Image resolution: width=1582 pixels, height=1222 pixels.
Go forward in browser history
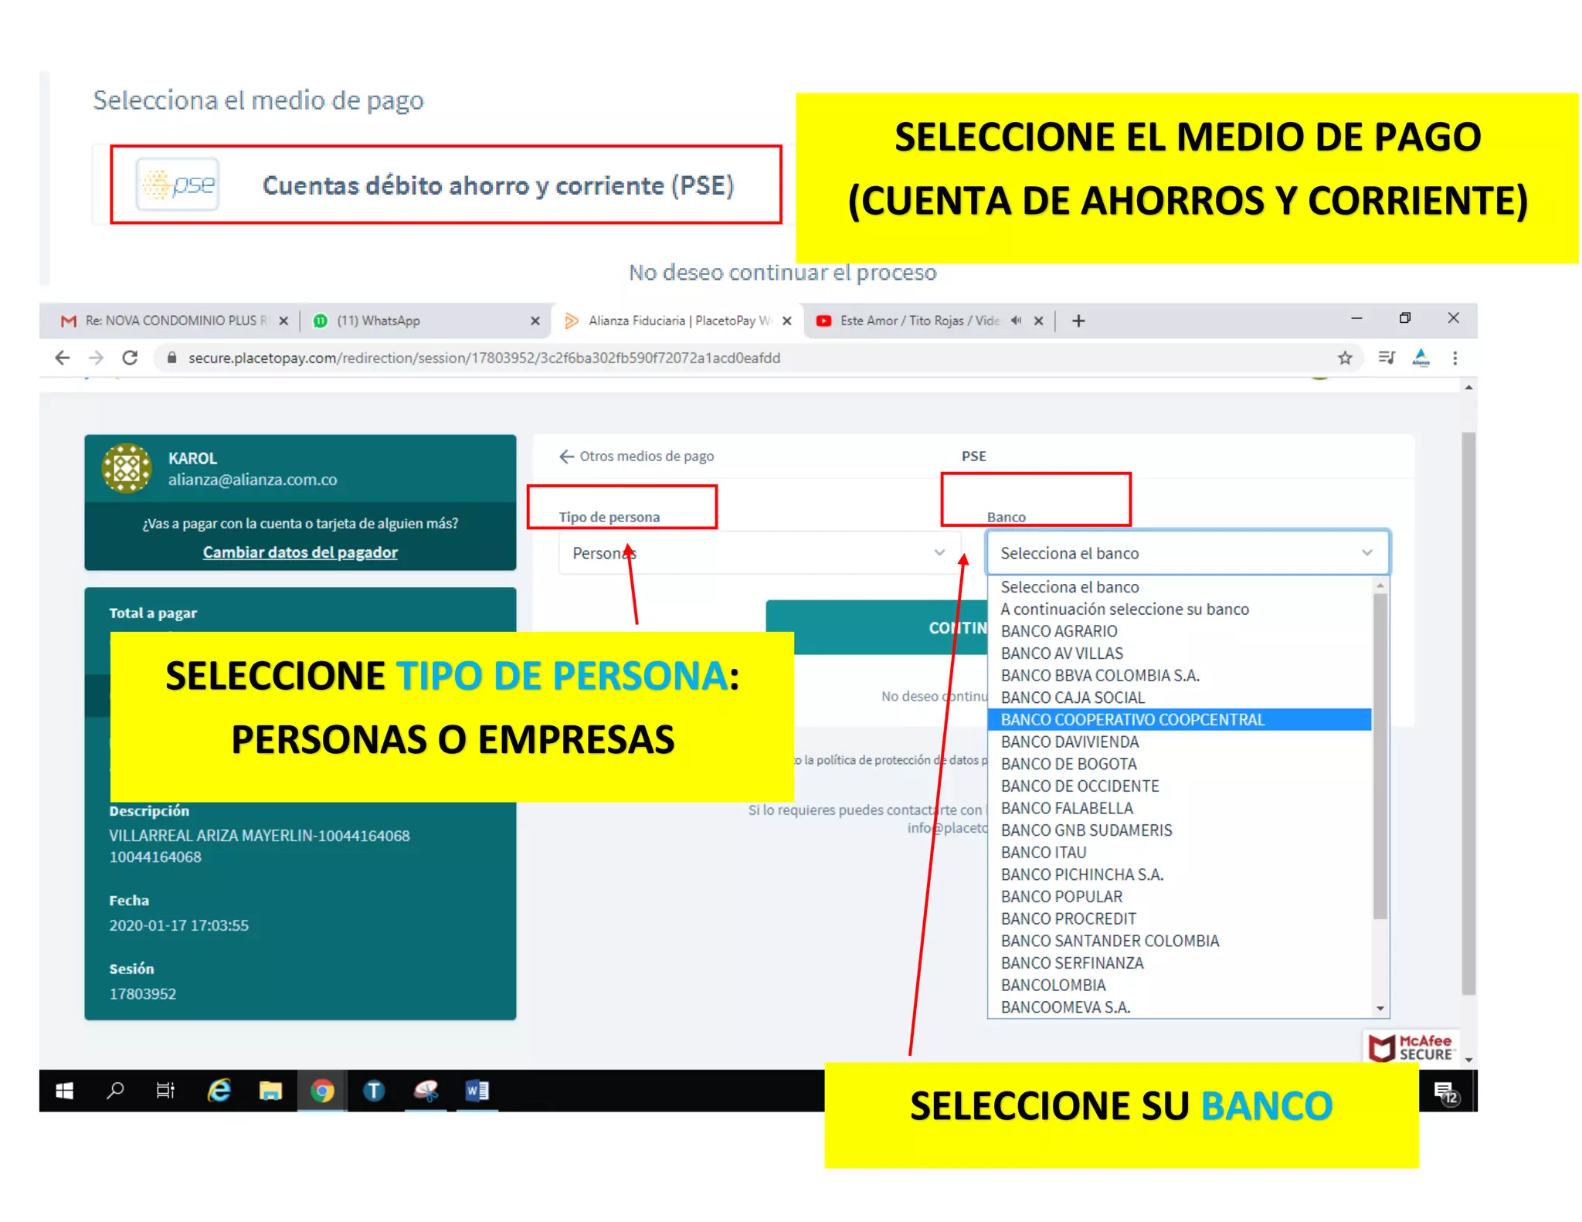[96, 358]
